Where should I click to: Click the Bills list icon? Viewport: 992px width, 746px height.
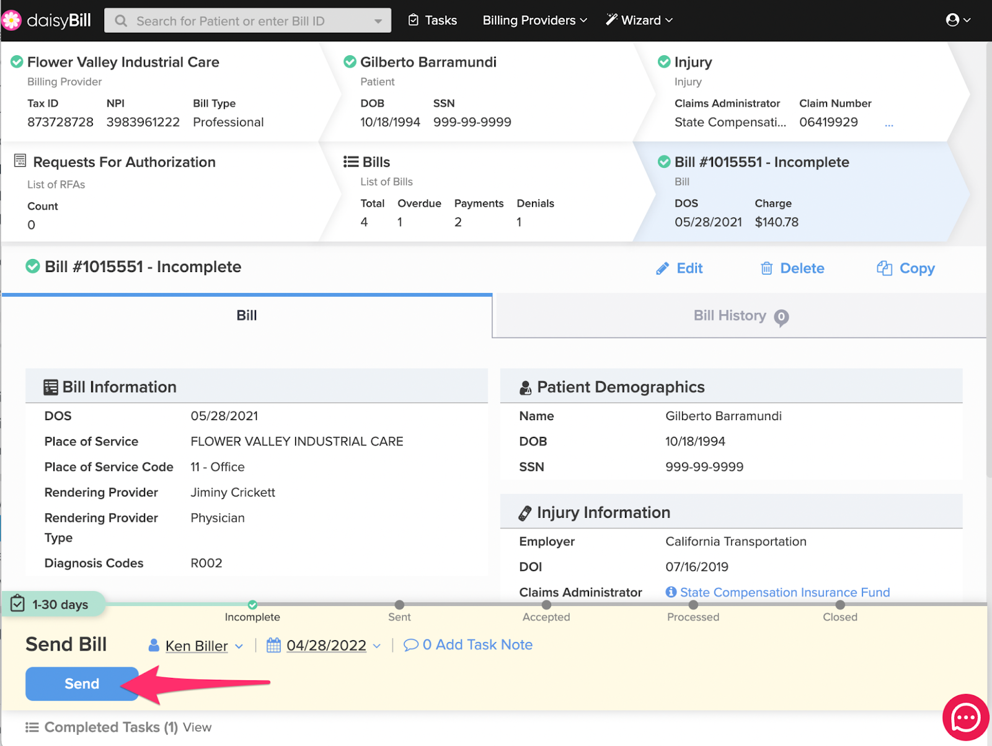tap(351, 162)
